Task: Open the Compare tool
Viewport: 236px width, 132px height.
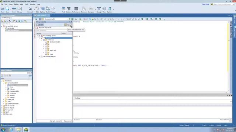Action: click(x=91, y=10)
